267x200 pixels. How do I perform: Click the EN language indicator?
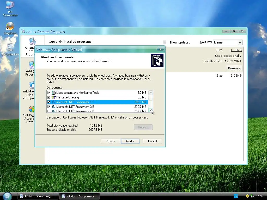click(x=235, y=196)
